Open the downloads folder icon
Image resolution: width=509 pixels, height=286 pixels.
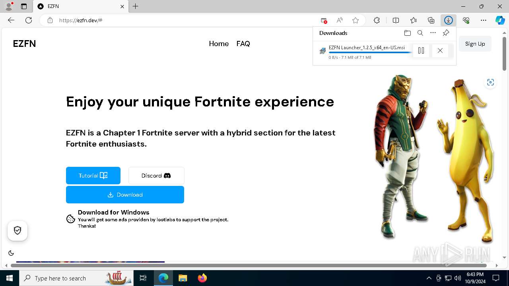tap(407, 33)
